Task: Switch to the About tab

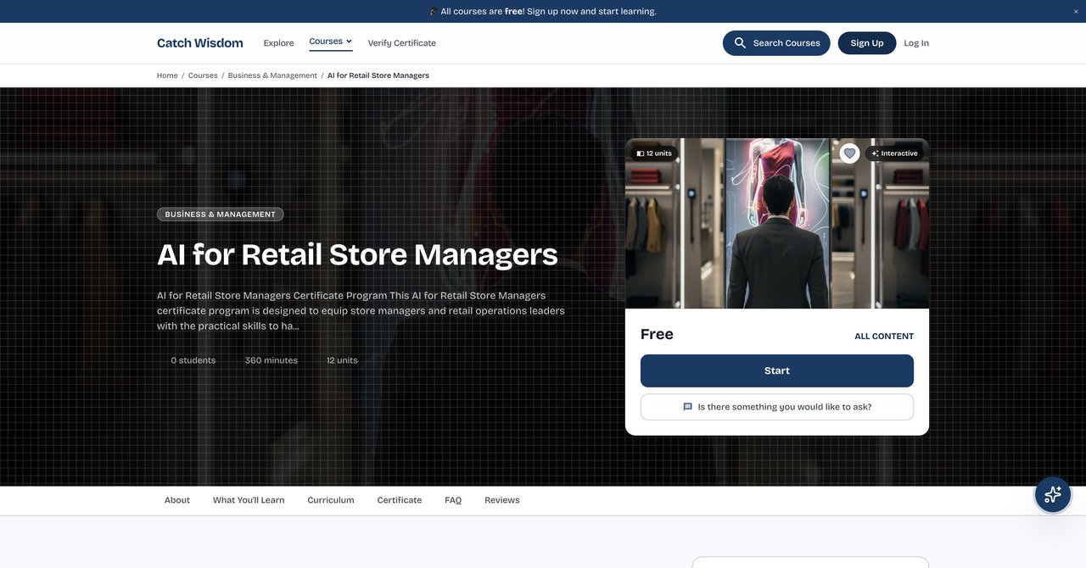Action: [177, 500]
